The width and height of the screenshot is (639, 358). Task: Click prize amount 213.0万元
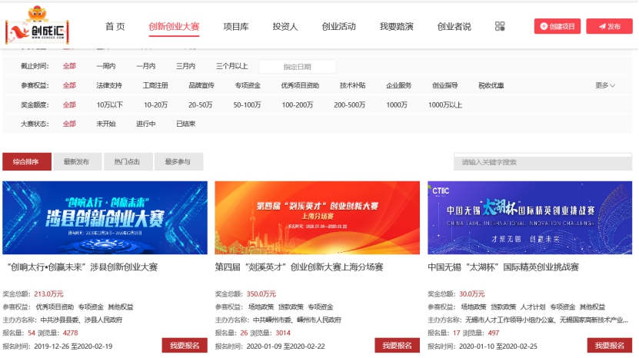[x=49, y=293]
